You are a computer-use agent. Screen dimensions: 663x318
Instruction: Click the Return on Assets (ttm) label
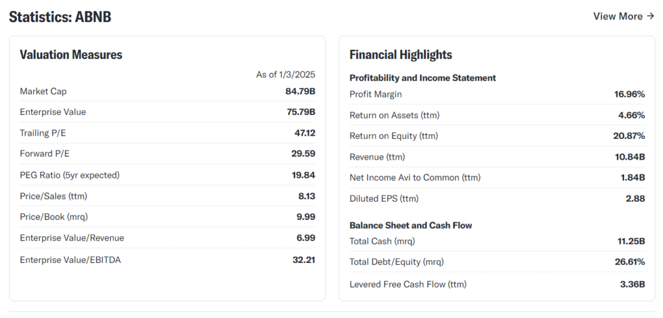coord(394,115)
